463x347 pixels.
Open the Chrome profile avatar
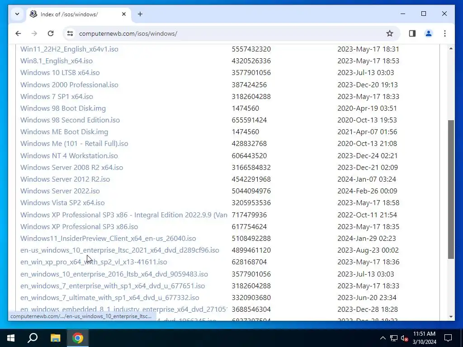pos(429,33)
